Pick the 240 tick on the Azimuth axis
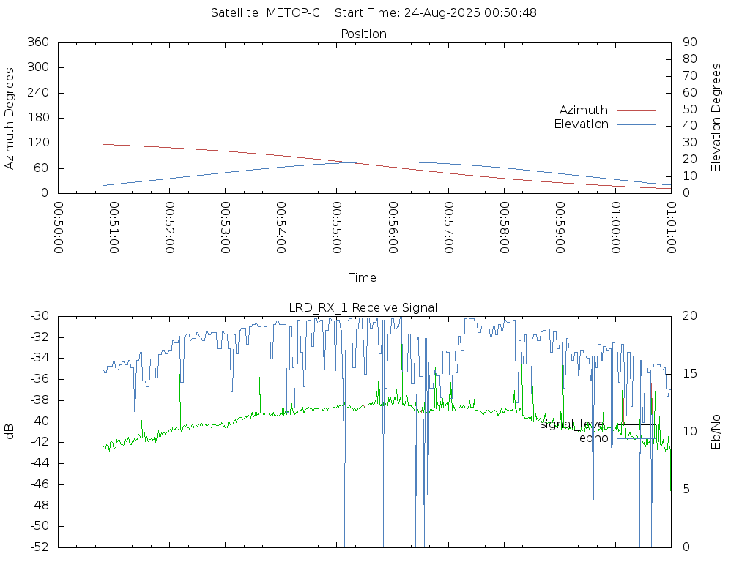 [x=38, y=92]
